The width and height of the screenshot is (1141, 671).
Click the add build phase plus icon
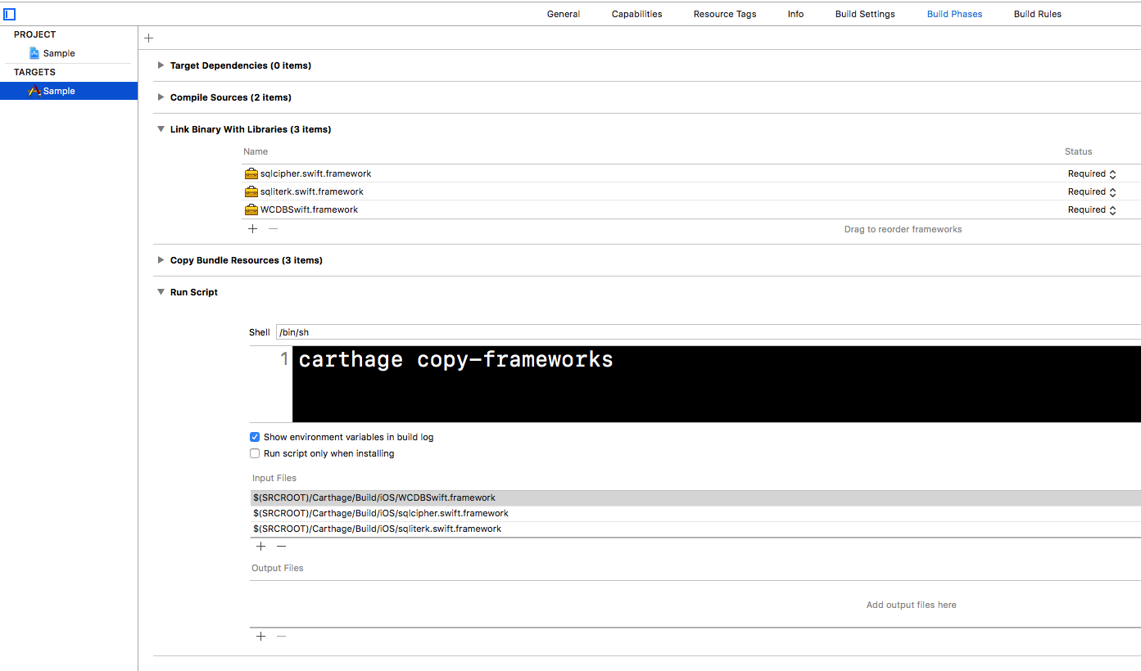pos(148,38)
